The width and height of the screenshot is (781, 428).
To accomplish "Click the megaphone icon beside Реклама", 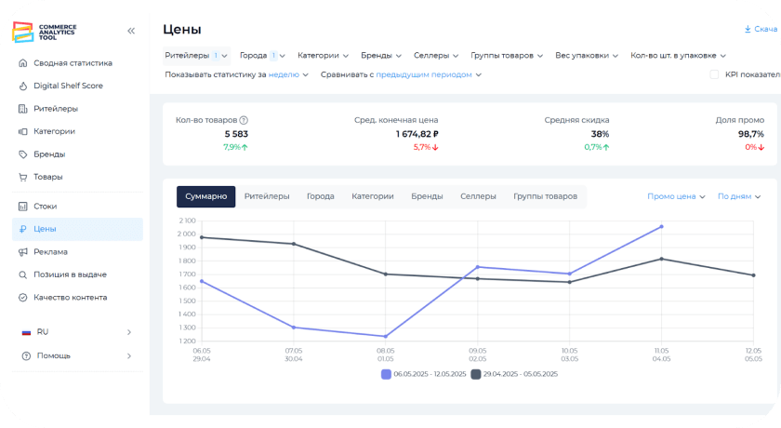I will pos(23,252).
